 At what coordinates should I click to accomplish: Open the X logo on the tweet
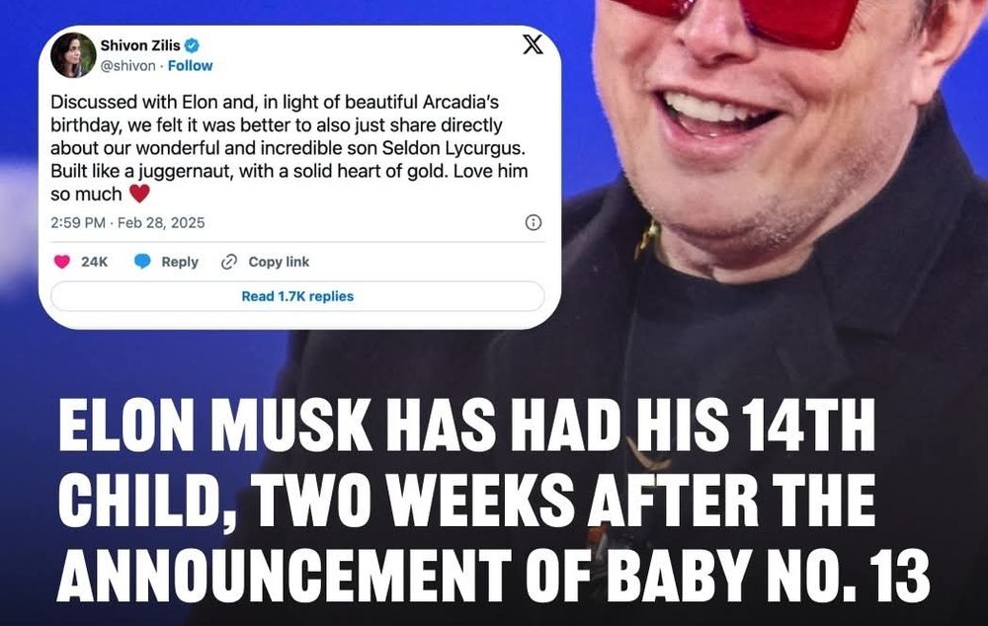pos(533,44)
